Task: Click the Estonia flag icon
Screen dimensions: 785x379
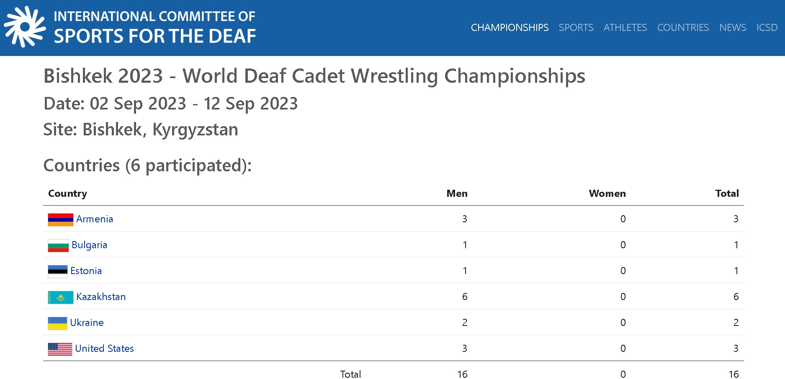Action: 58,271
